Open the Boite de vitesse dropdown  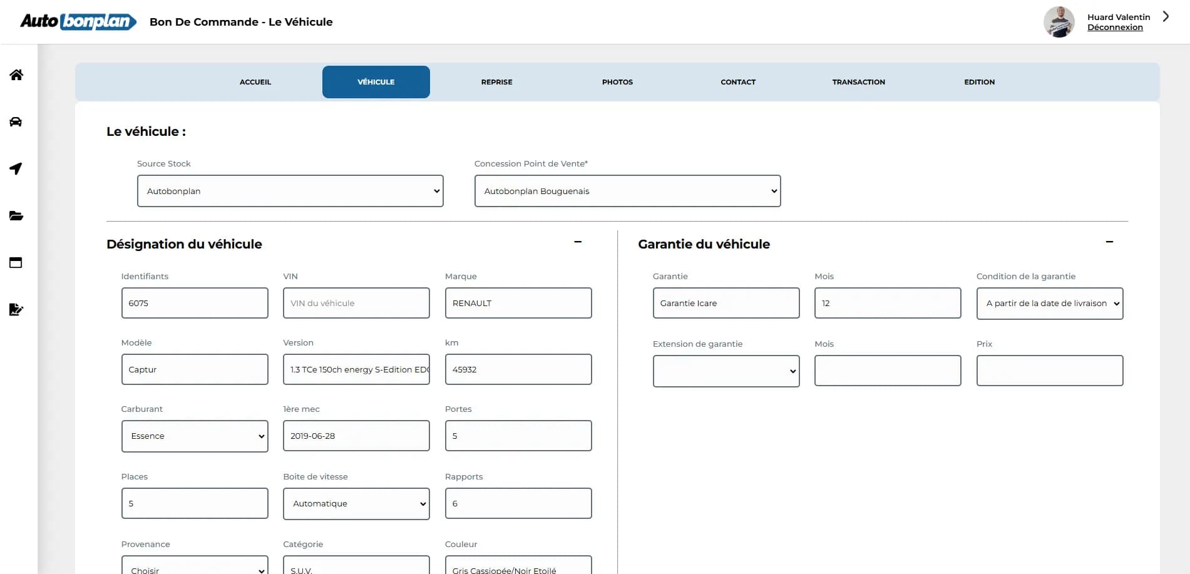click(356, 503)
